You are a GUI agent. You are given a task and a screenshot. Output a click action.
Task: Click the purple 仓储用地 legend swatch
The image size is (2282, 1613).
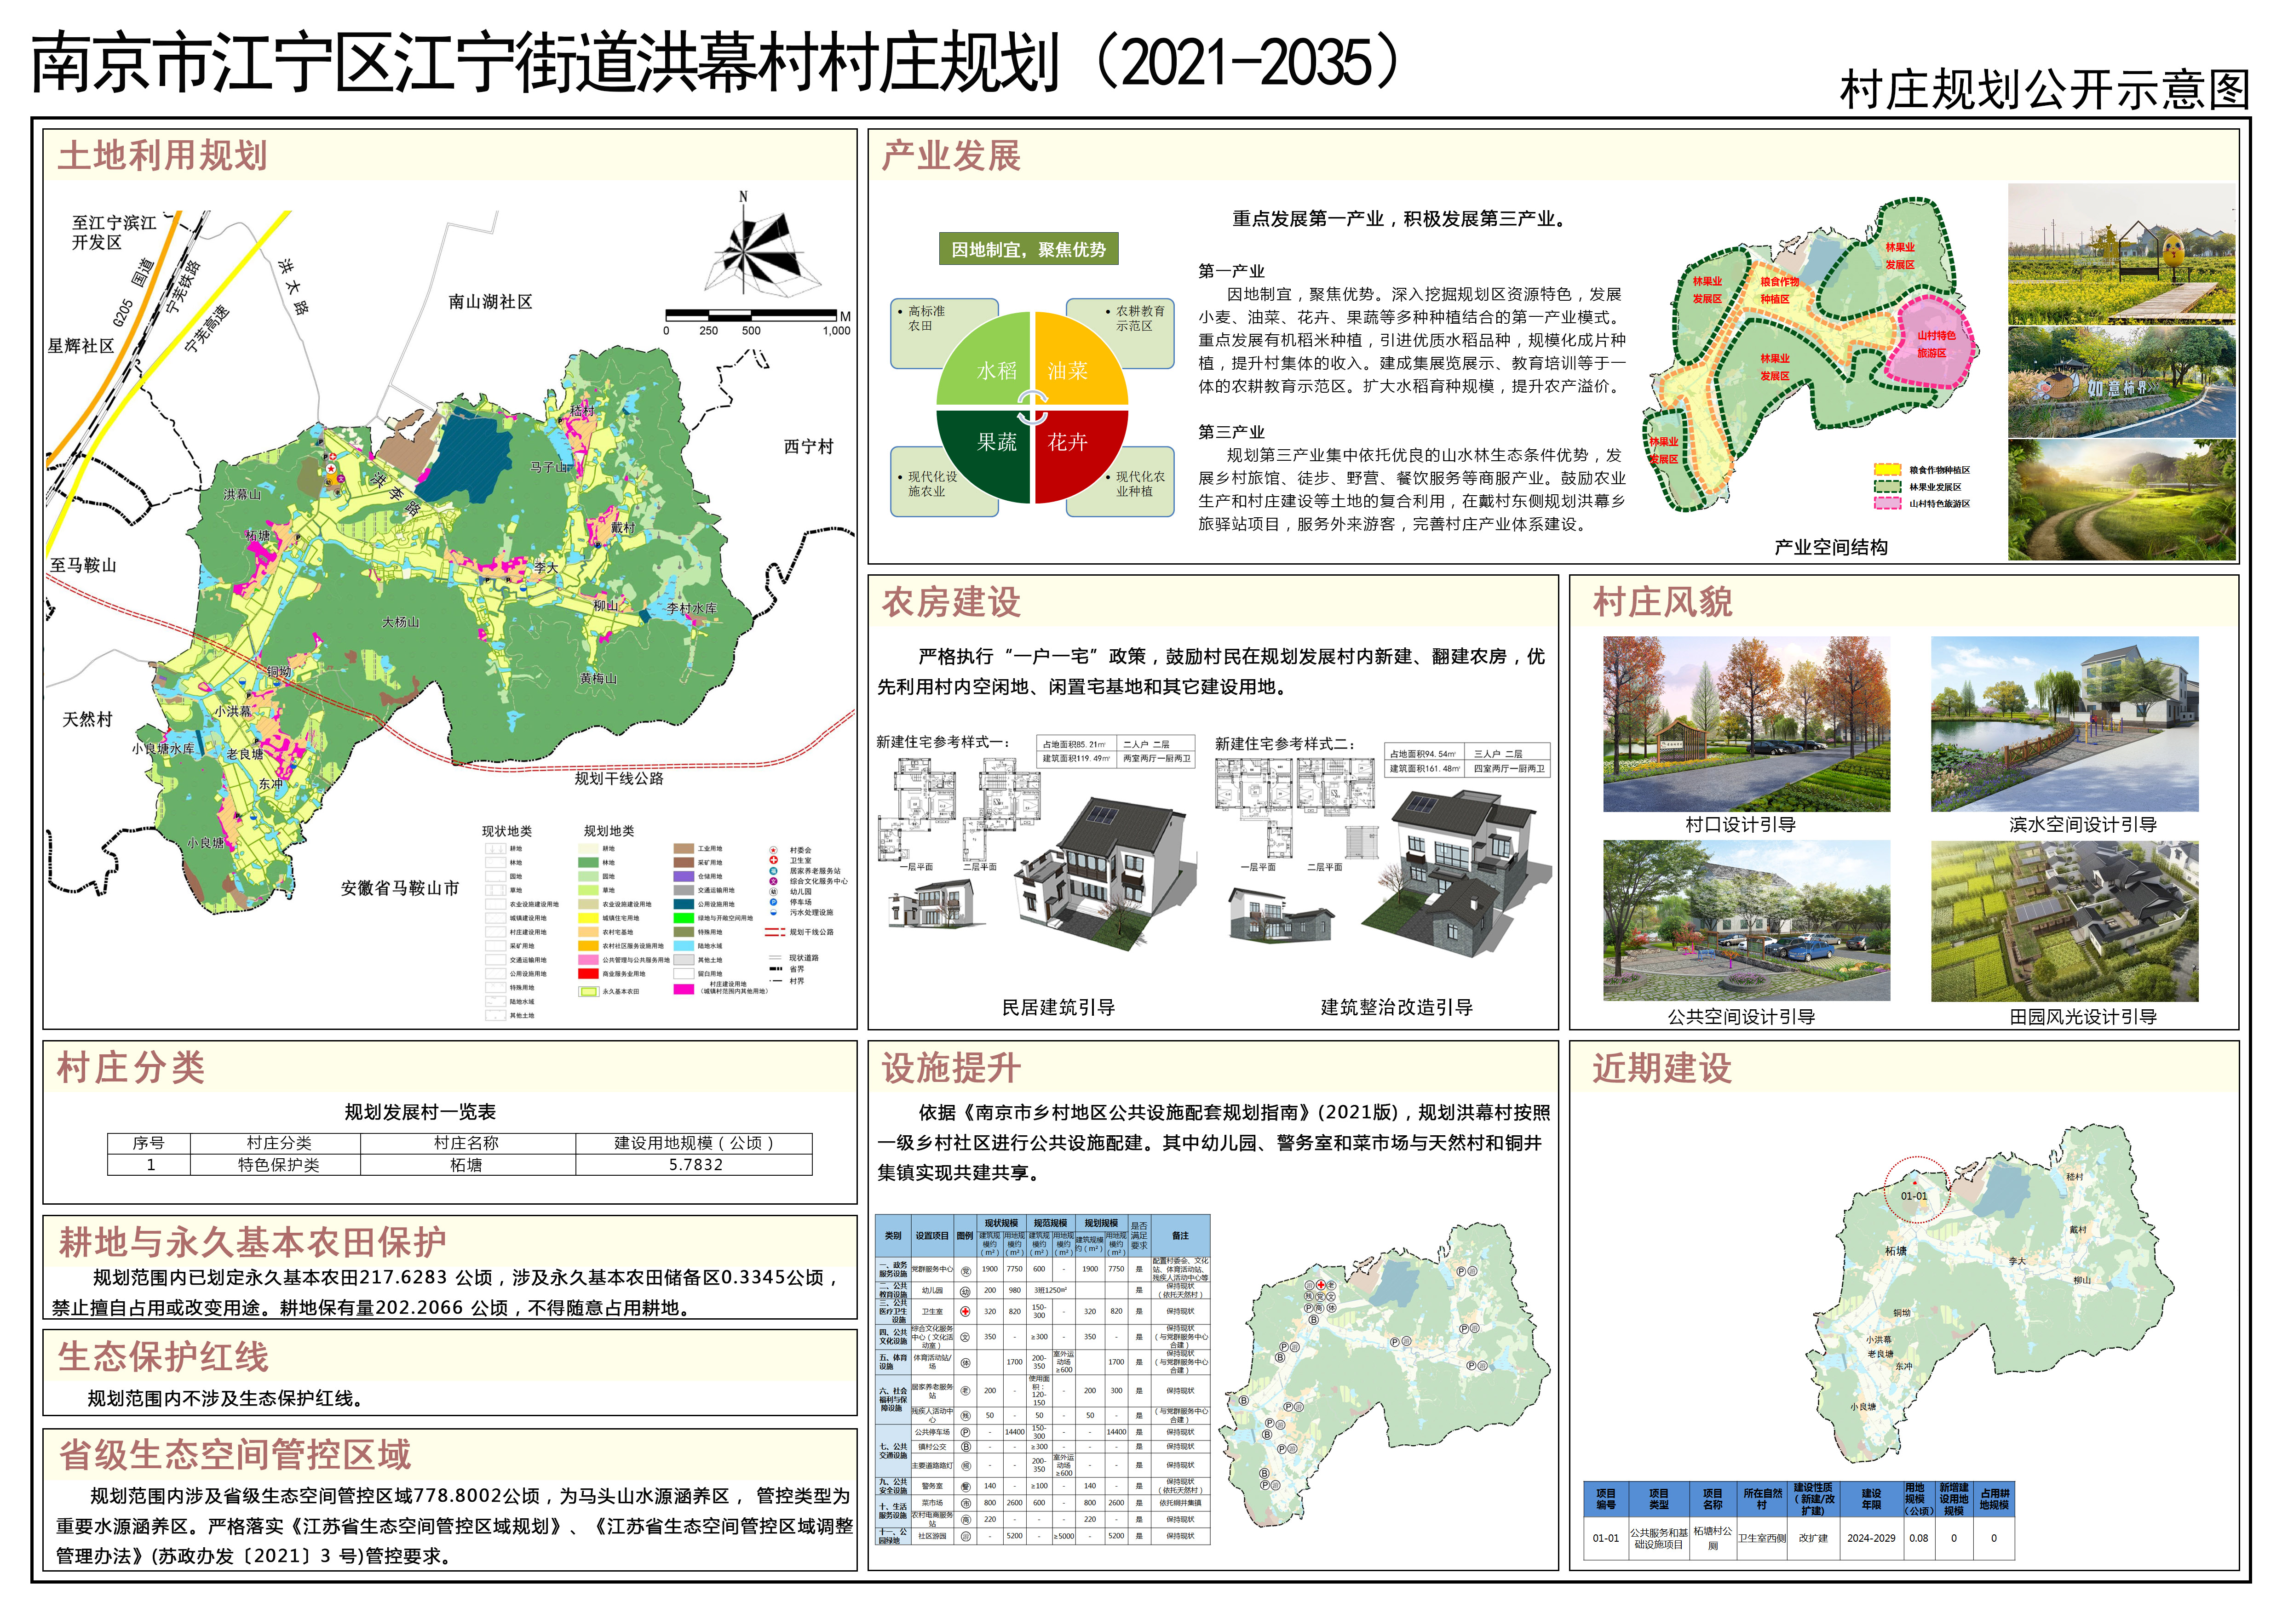point(684,876)
